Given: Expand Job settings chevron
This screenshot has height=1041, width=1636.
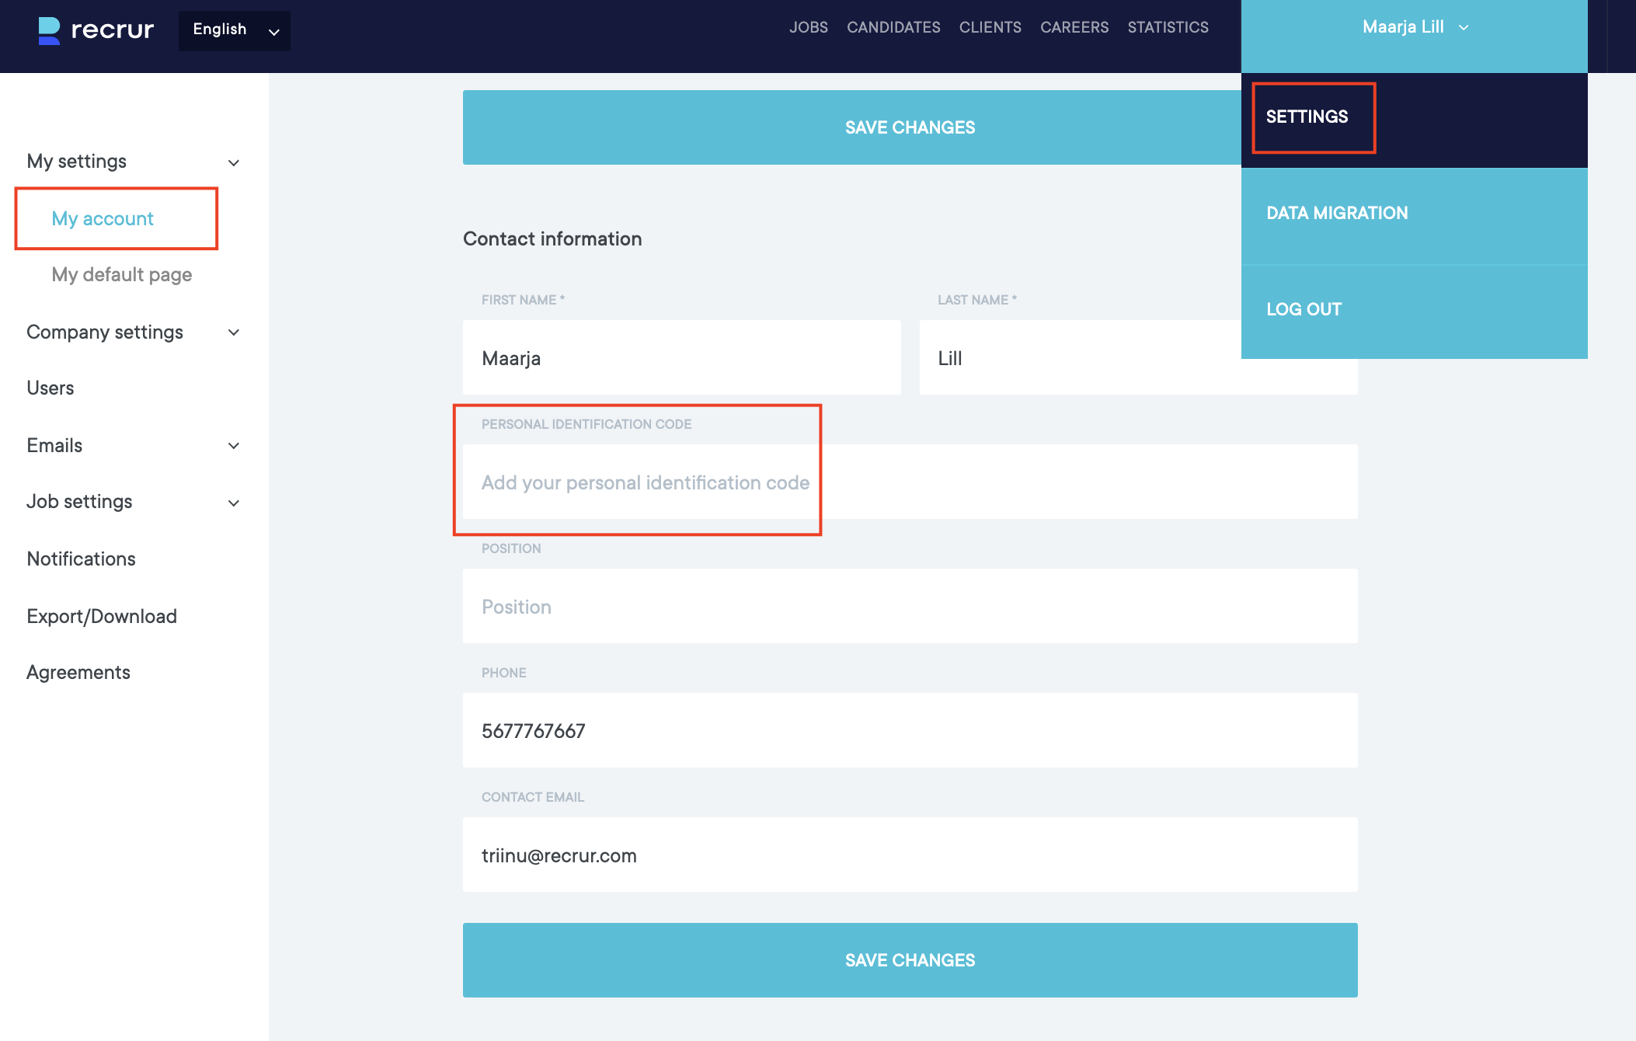Looking at the screenshot, I should click(233, 503).
